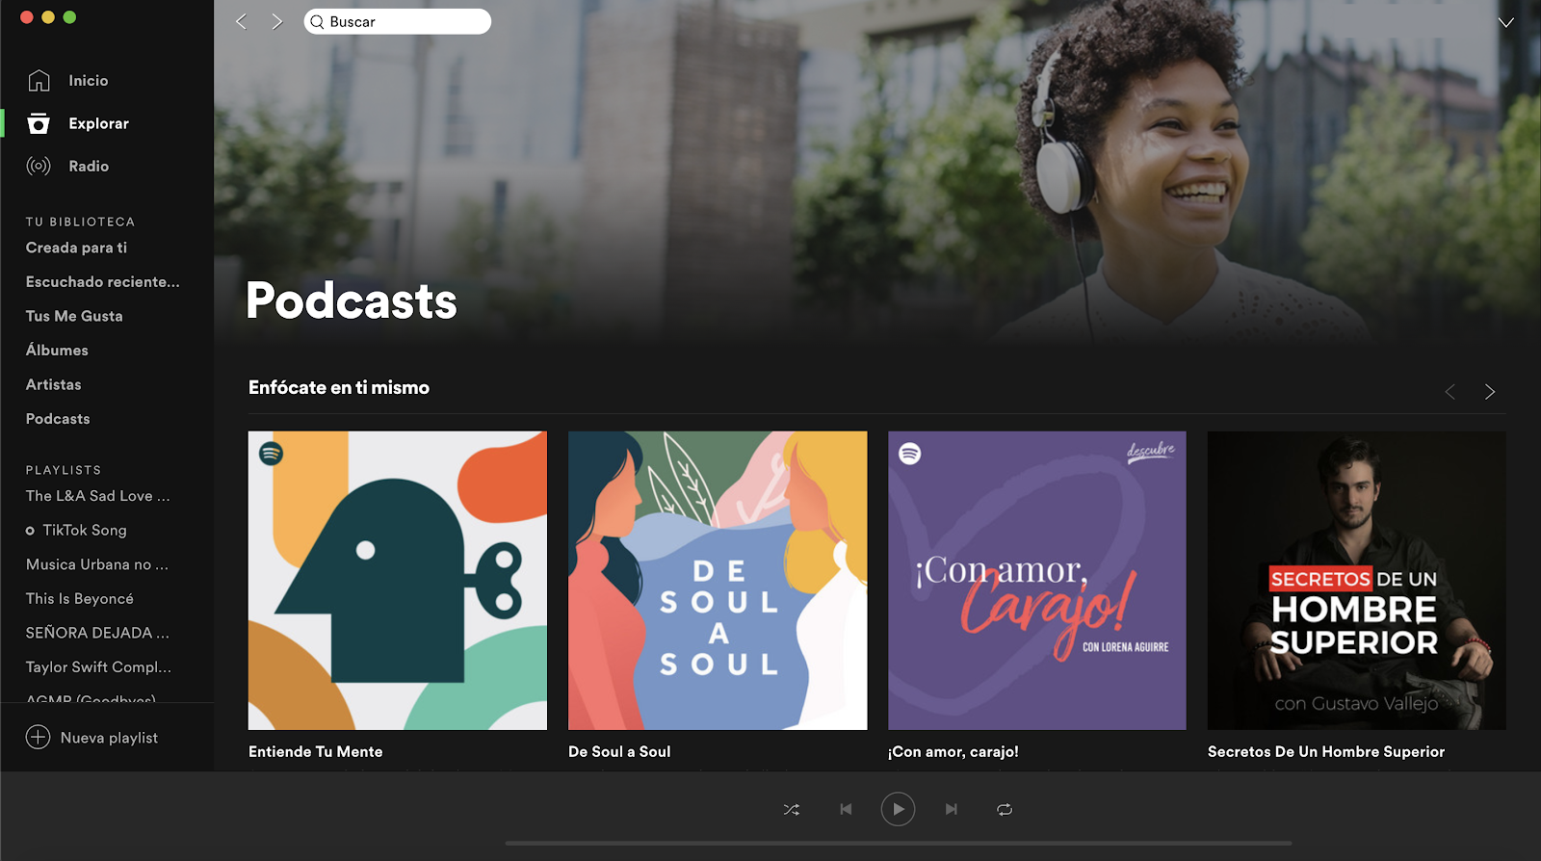The width and height of the screenshot is (1541, 861).
Task: Open Entiende Tu Mente podcast cover
Action: (398, 581)
